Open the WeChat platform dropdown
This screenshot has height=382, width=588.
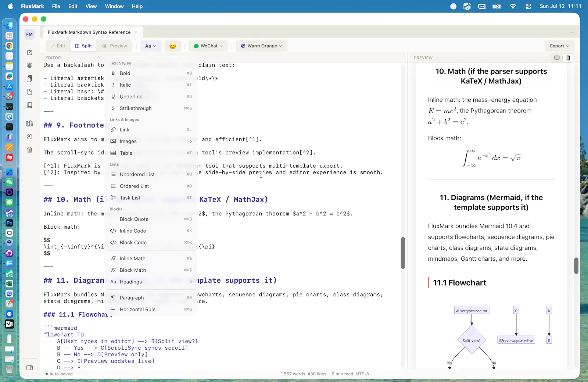[208, 46]
